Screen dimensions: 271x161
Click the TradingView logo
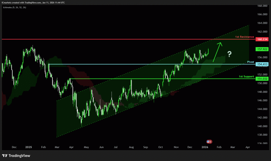[x=16, y=155]
